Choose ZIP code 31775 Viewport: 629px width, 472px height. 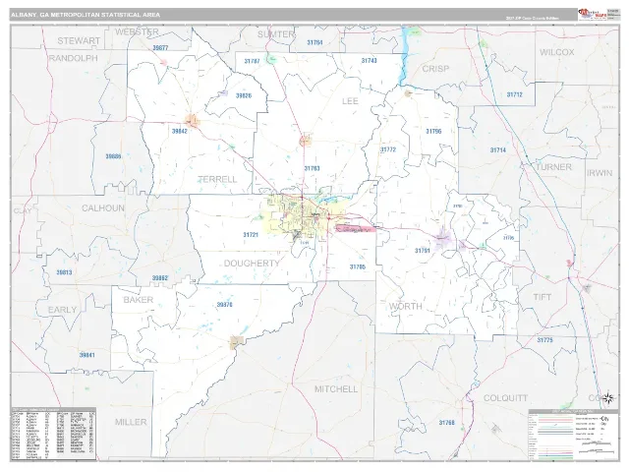pyautogui.click(x=544, y=340)
